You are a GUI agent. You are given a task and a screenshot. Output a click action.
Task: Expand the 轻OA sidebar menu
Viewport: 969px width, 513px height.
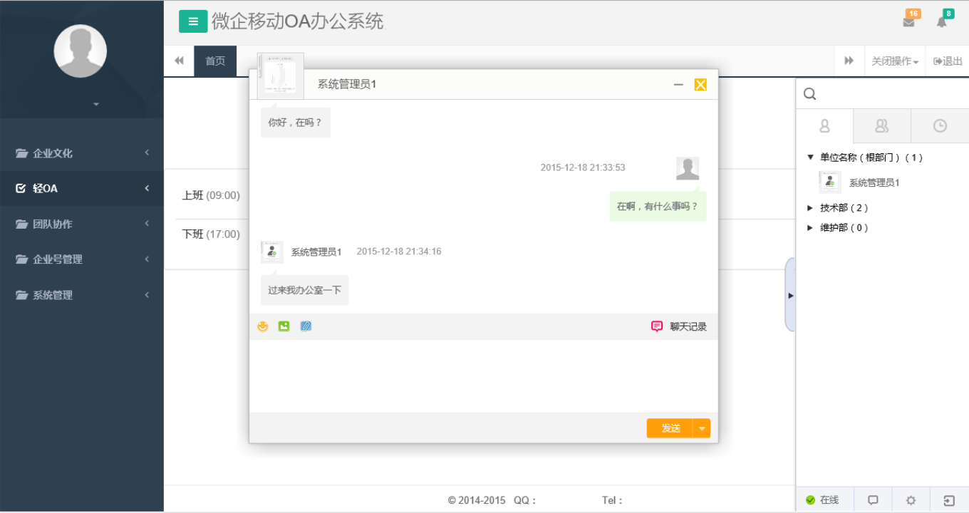coord(82,188)
